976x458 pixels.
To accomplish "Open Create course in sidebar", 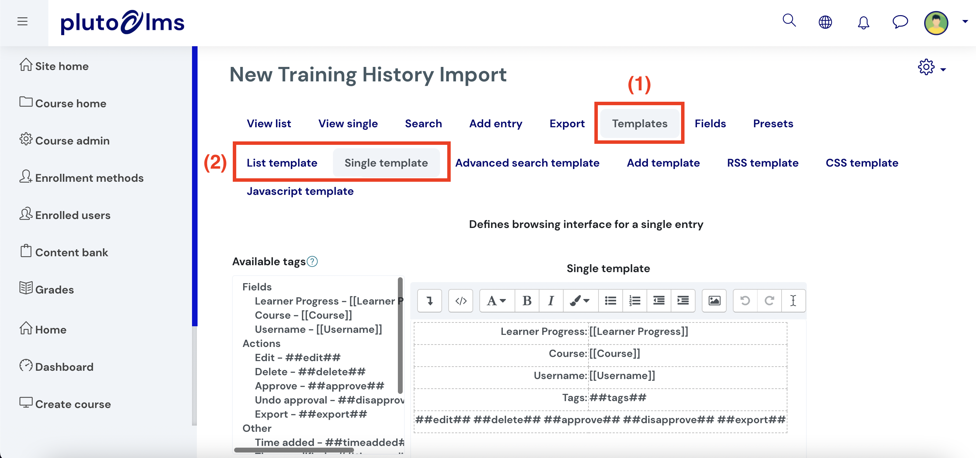I will [65, 404].
